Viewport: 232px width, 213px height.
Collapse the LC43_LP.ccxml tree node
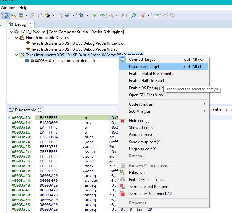[x=12, y=32]
